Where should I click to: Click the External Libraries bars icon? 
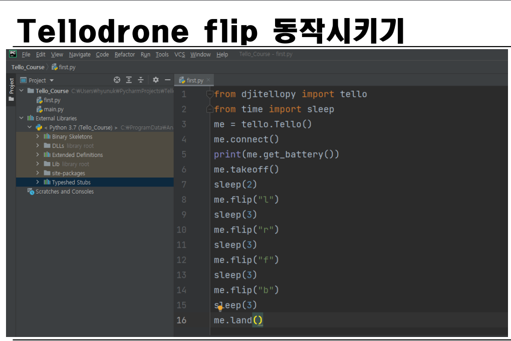click(31, 118)
